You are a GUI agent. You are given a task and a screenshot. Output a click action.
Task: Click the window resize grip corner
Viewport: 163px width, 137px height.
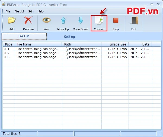coord(160,134)
